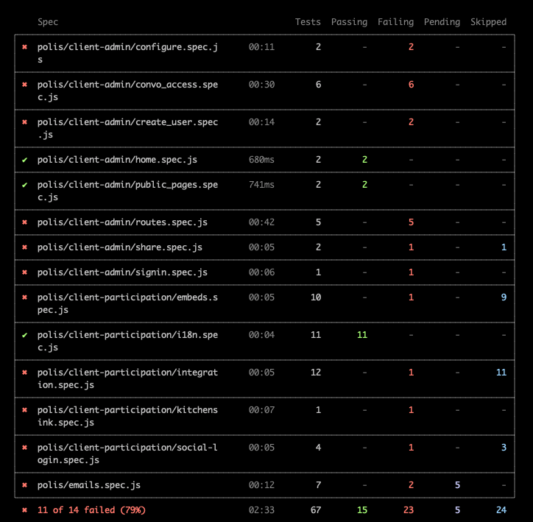The height and width of the screenshot is (522, 533).
Task: Select the polis/client-admin/public_pages.spec.js file name
Action: 128,191
